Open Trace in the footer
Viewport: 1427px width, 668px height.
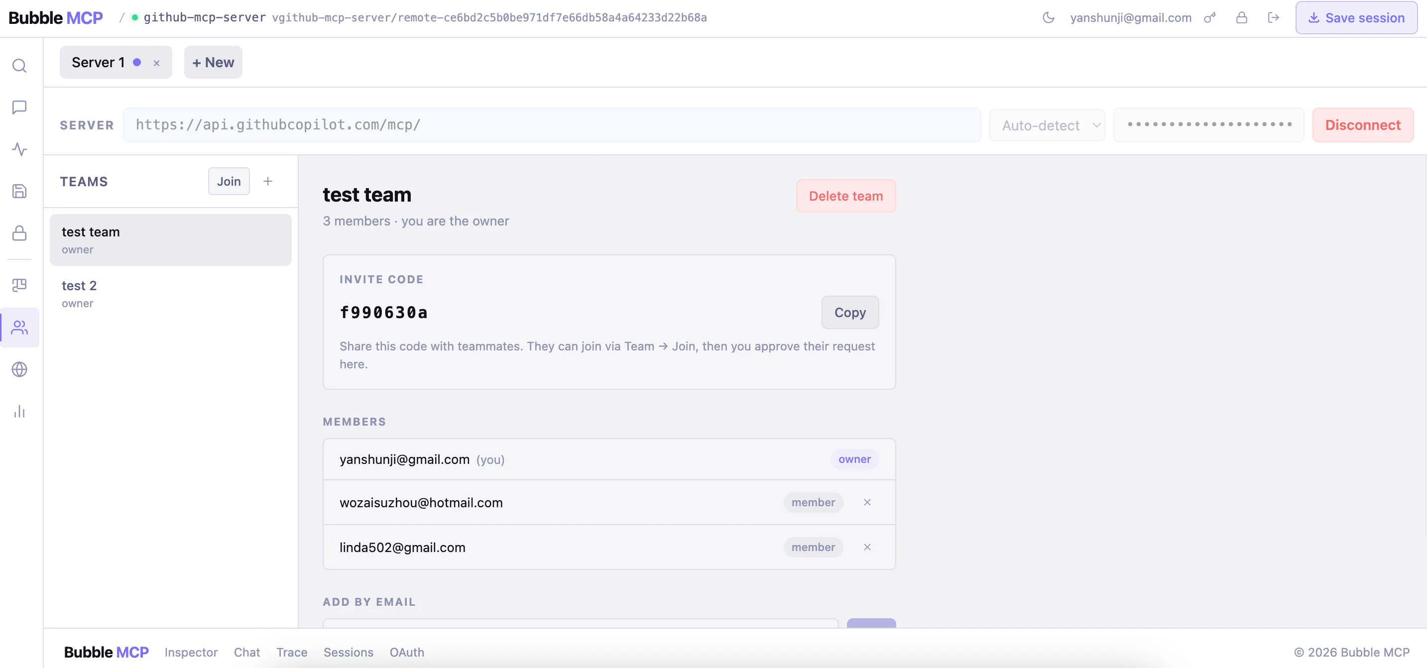tap(292, 652)
